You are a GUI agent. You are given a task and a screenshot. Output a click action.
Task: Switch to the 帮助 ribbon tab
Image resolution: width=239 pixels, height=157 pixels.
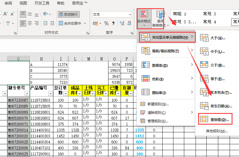coord(61,3)
